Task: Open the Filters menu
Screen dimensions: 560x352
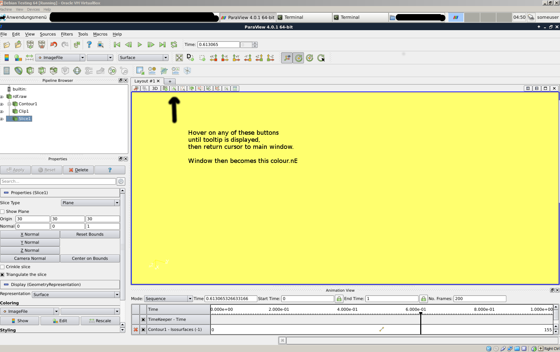Action: click(x=67, y=34)
